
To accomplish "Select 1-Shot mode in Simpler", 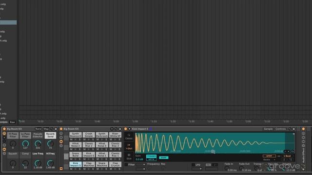I will point(129,147).
